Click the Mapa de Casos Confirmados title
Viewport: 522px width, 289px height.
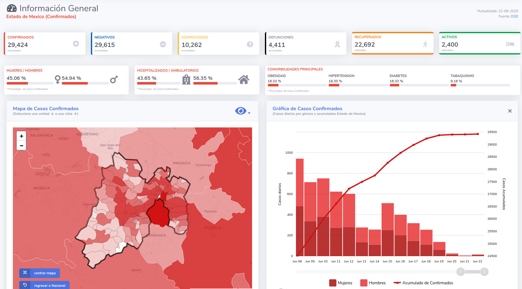(46, 109)
